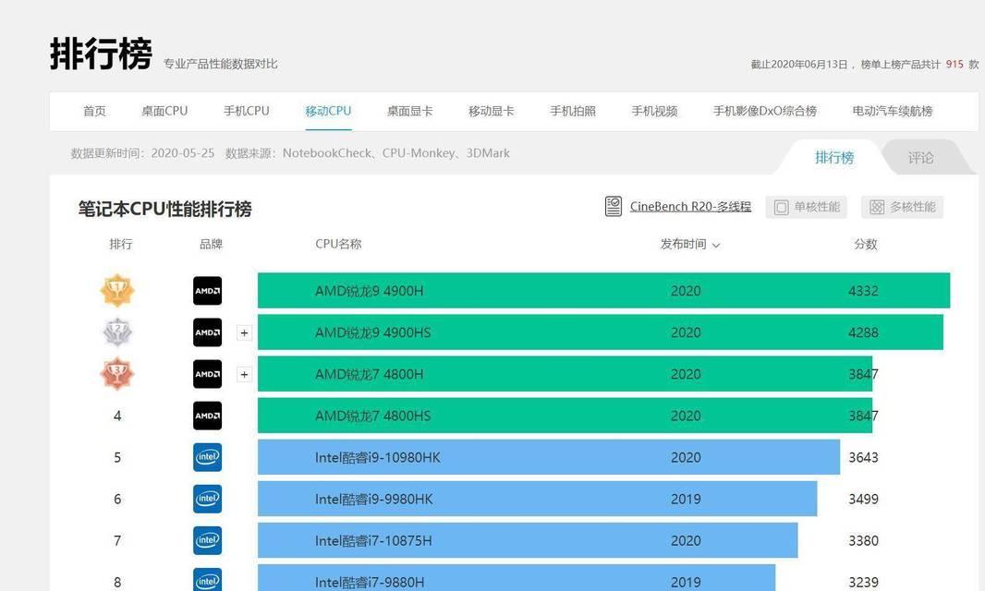Click the gold first-place trophy badge
Viewport: 985px width, 591px height.
pyautogui.click(x=117, y=290)
